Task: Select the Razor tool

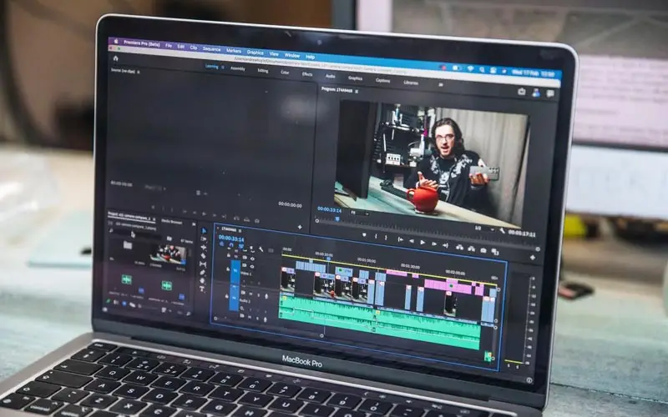Action: [x=203, y=256]
